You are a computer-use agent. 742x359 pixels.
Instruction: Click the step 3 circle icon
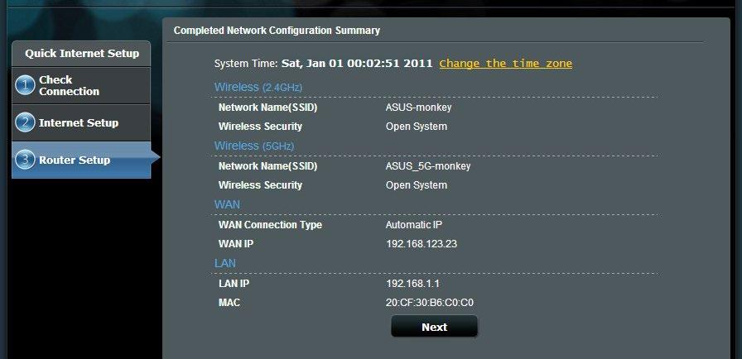point(25,160)
